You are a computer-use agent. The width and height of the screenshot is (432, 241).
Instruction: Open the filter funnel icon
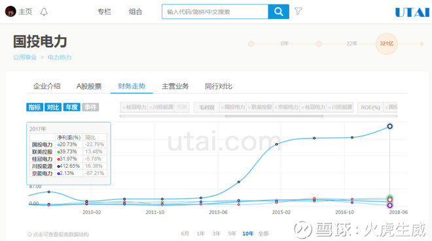coord(298,11)
